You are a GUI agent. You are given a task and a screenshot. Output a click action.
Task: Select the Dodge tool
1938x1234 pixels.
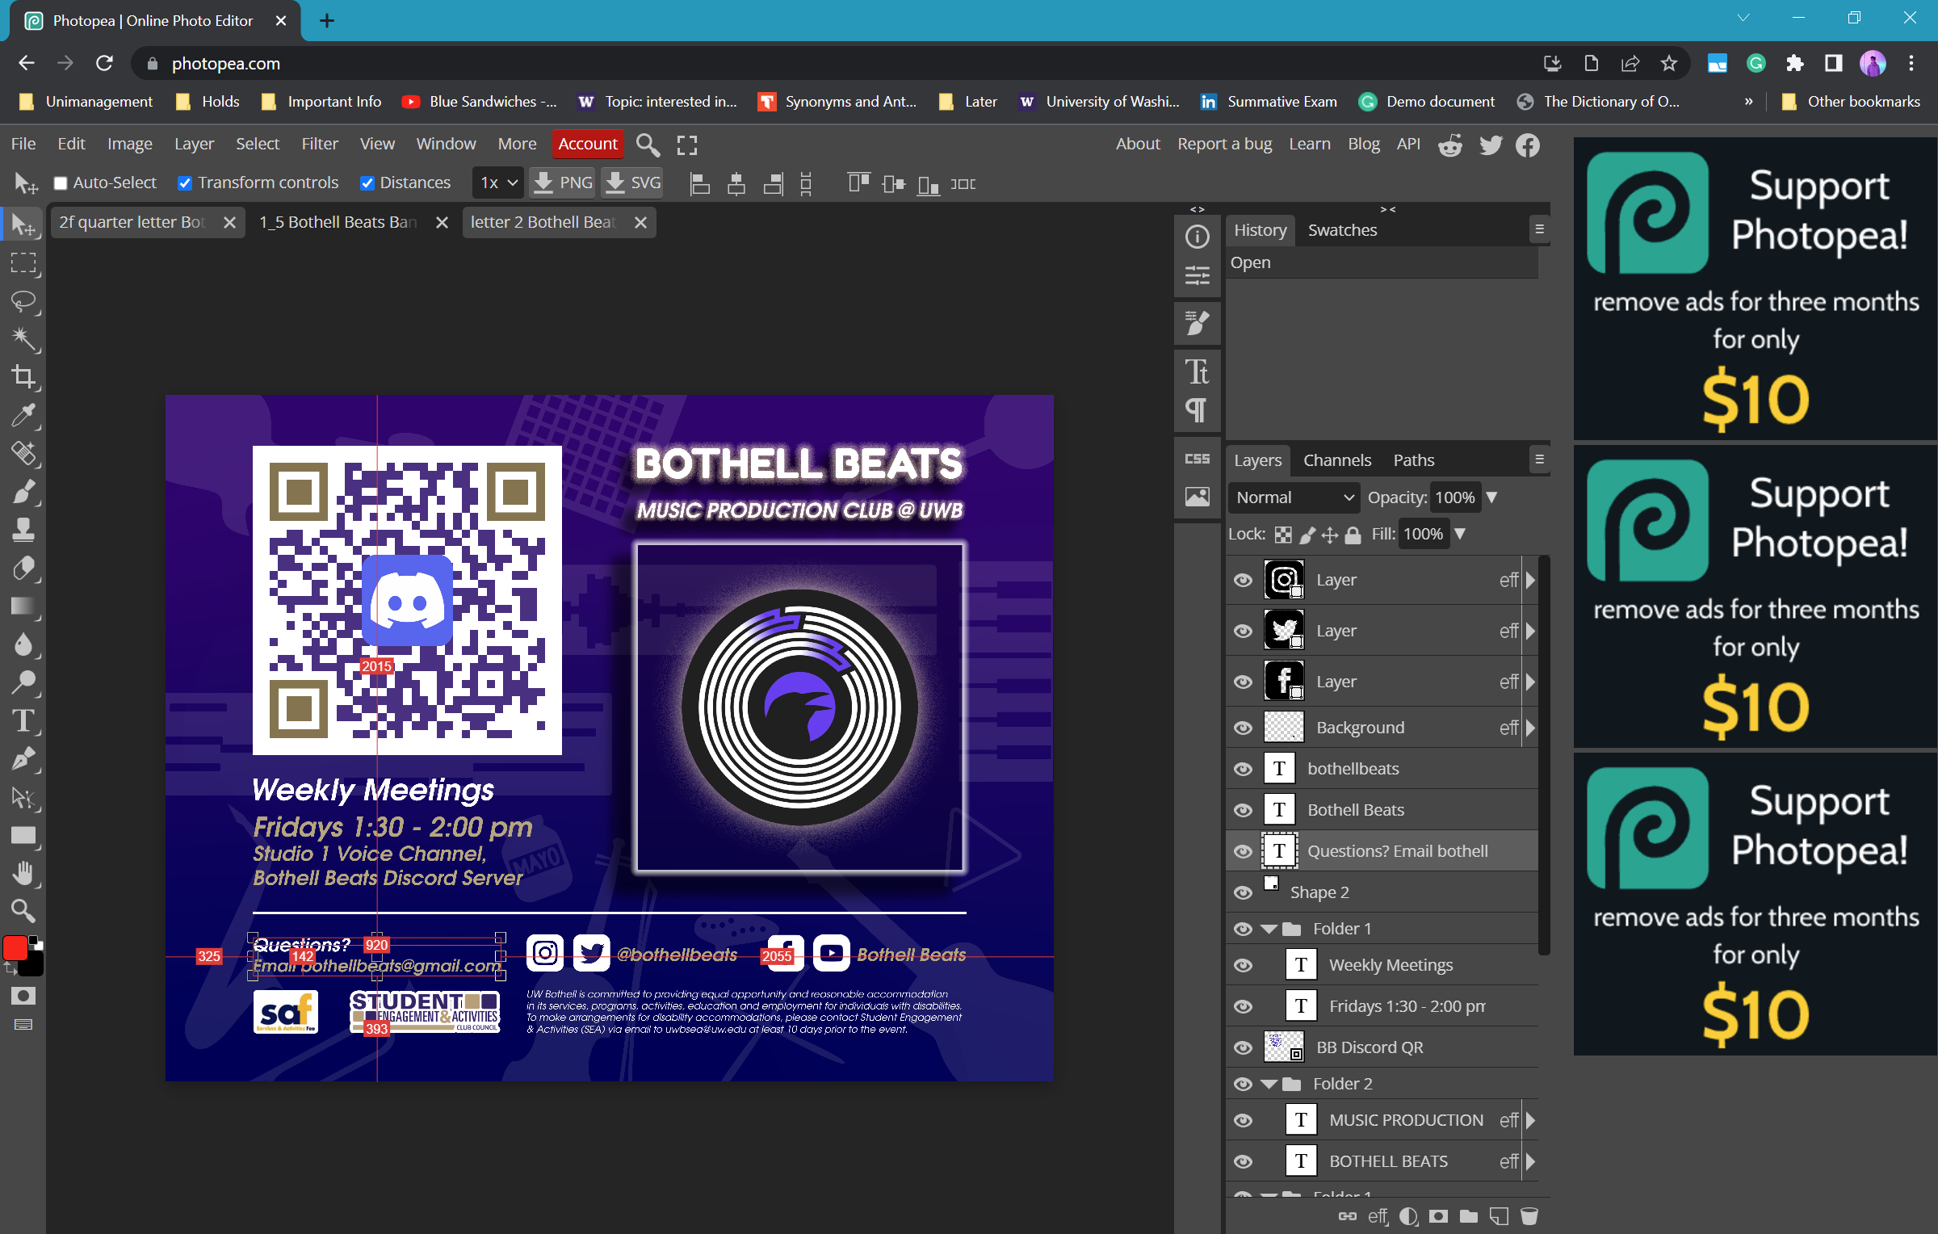pyautogui.click(x=23, y=682)
